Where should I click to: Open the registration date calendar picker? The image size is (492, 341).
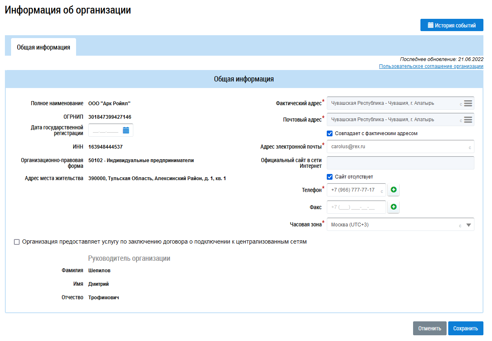click(126, 131)
